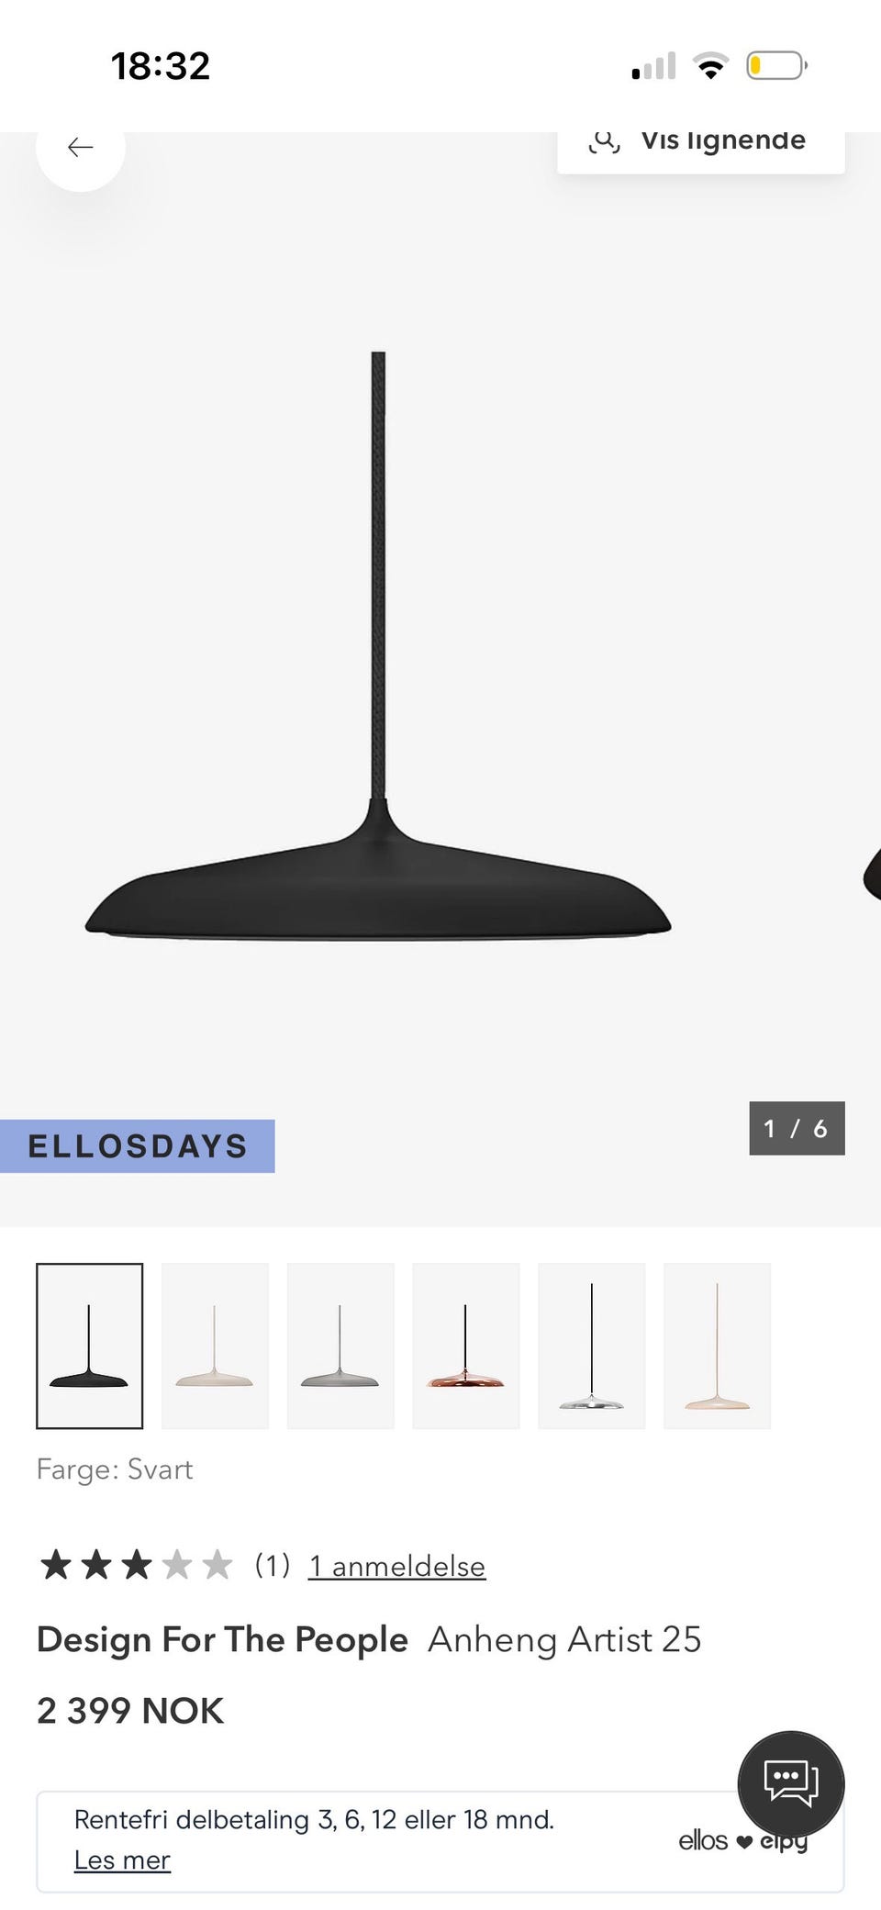Tap the Vis lignende search icon
Viewport: 881px width, 1910px height.
605,141
